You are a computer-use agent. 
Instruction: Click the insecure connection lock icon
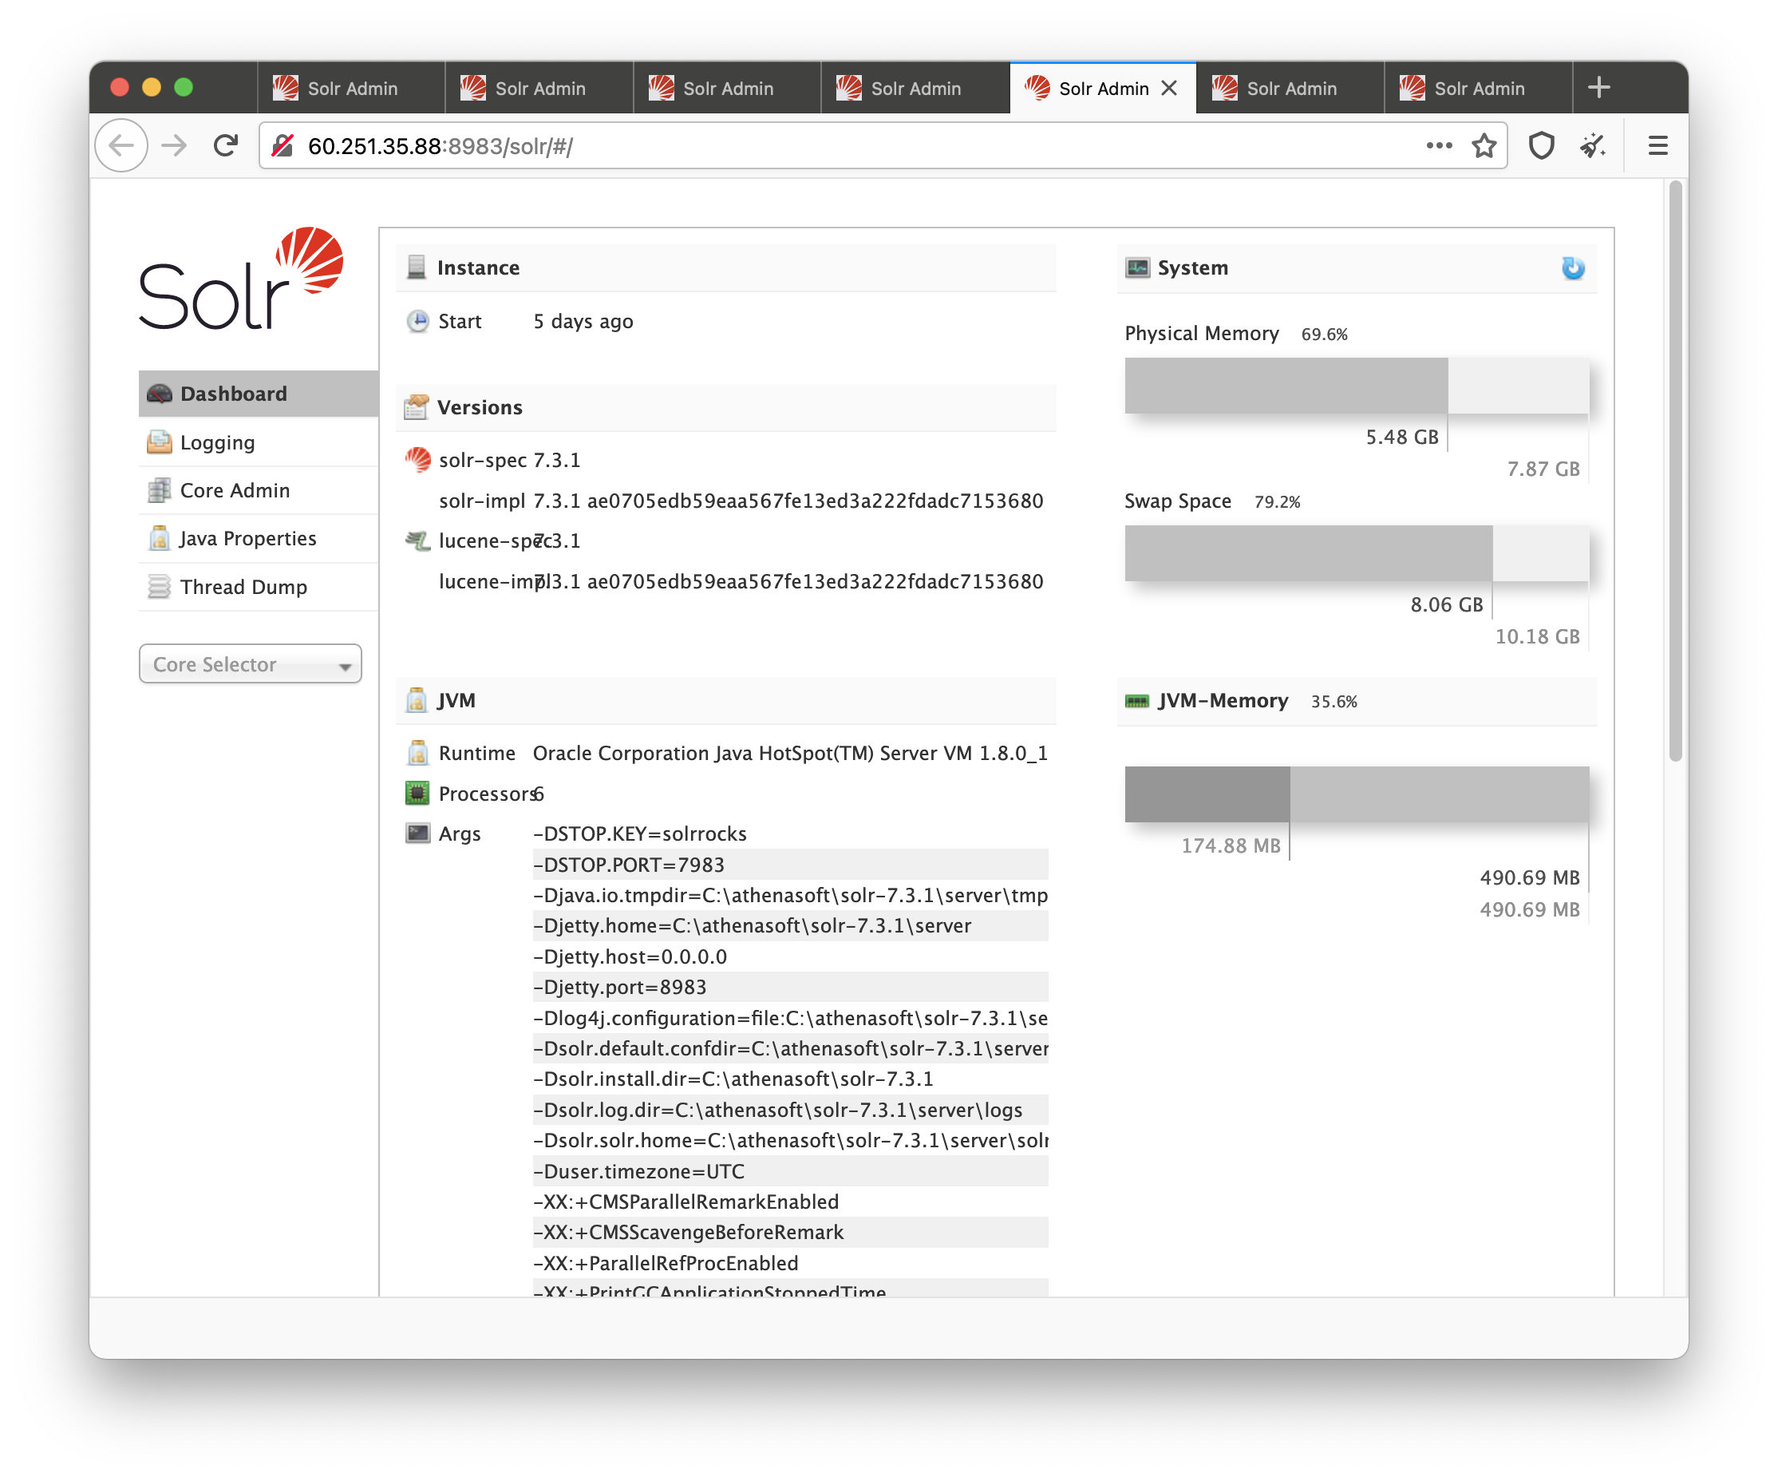283,145
